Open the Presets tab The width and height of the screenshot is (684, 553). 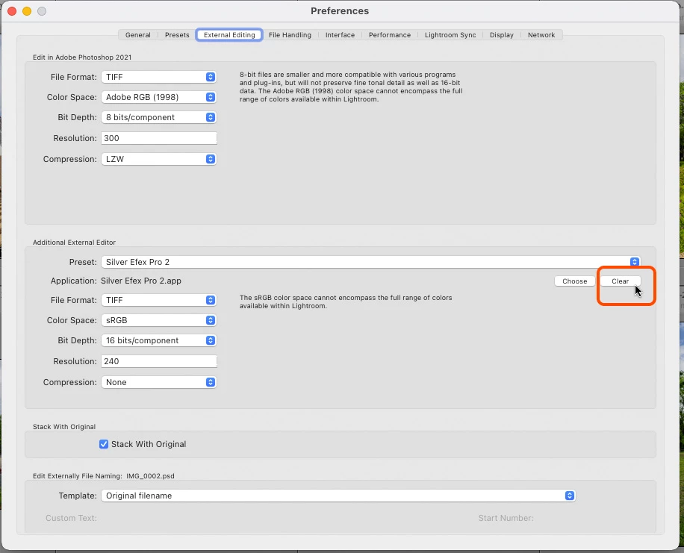coord(177,35)
